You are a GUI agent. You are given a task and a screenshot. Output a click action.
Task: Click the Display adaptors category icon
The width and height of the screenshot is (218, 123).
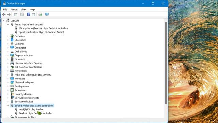pyautogui.click(x=12, y=55)
